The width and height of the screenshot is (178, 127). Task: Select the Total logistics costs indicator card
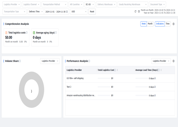click(17, 37)
